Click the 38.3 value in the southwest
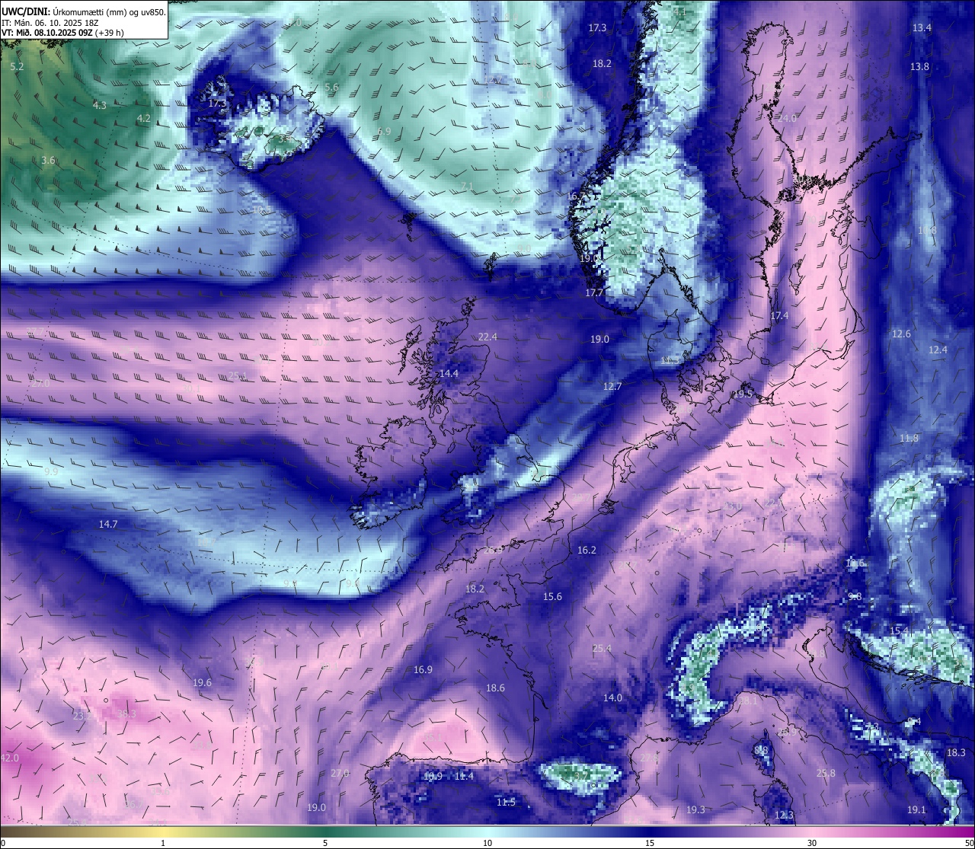The height and width of the screenshot is (849, 975). click(126, 713)
